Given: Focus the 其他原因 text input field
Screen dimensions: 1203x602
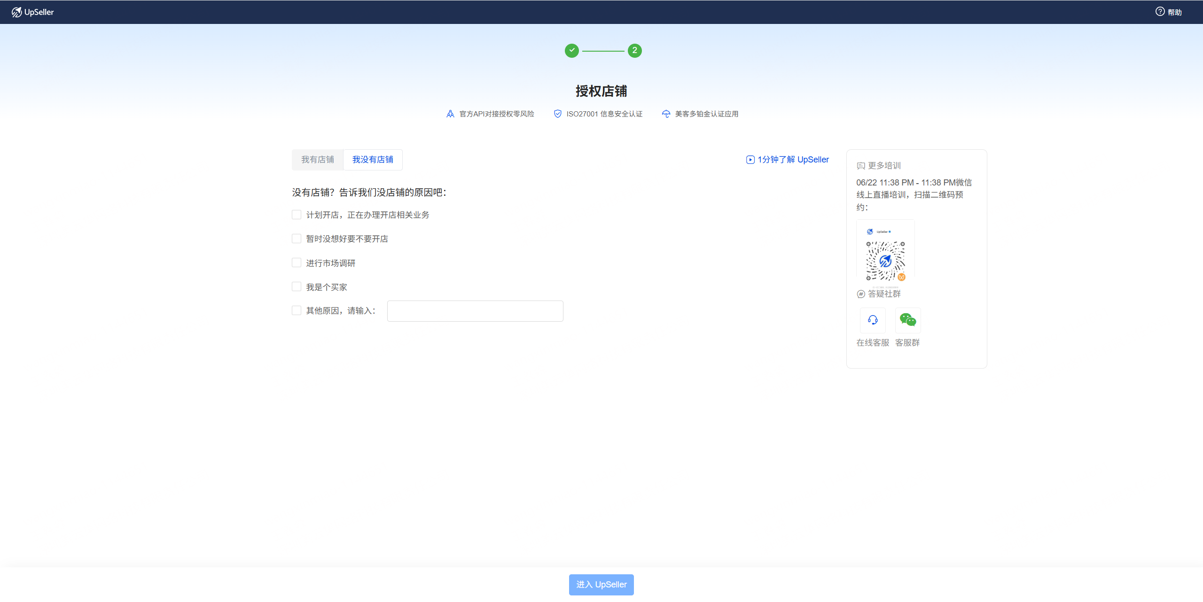Looking at the screenshot, I should tap(475, 311).
